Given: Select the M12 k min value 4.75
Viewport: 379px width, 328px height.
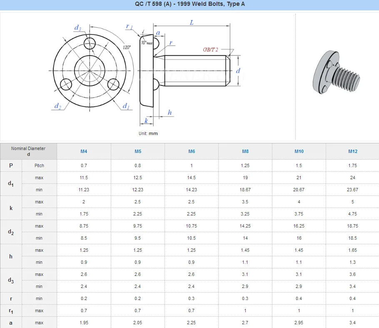Looking at the screenshot, I should coord(352,214).
